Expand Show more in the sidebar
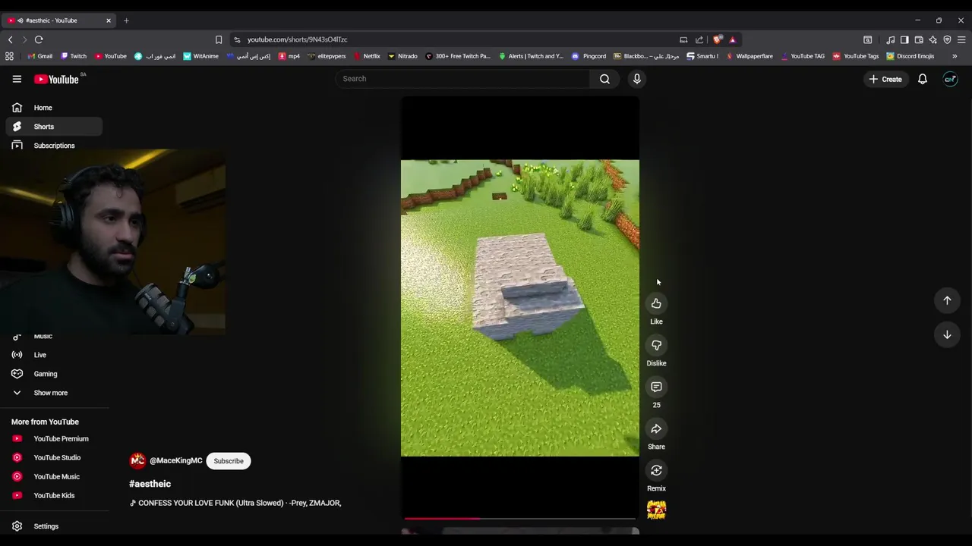Screen dimensions: 972x546 [54, 393]
